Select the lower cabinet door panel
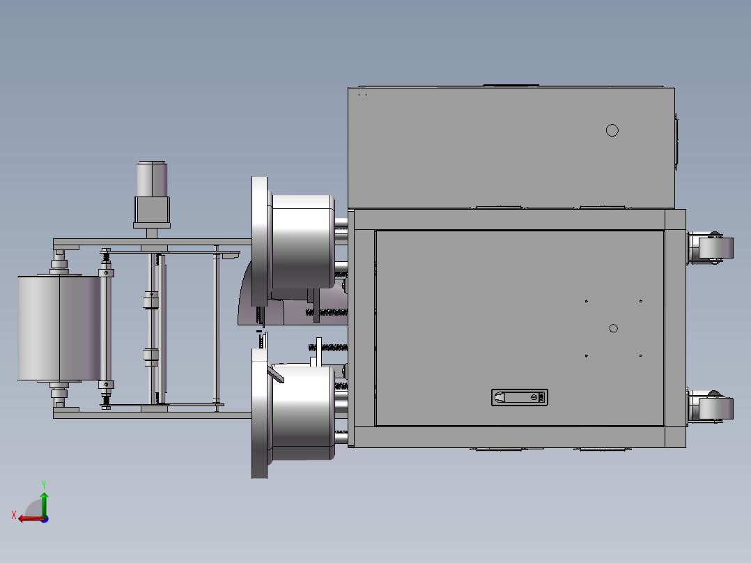751x563 pixels. pyautogui.click(x=520, y=328)
